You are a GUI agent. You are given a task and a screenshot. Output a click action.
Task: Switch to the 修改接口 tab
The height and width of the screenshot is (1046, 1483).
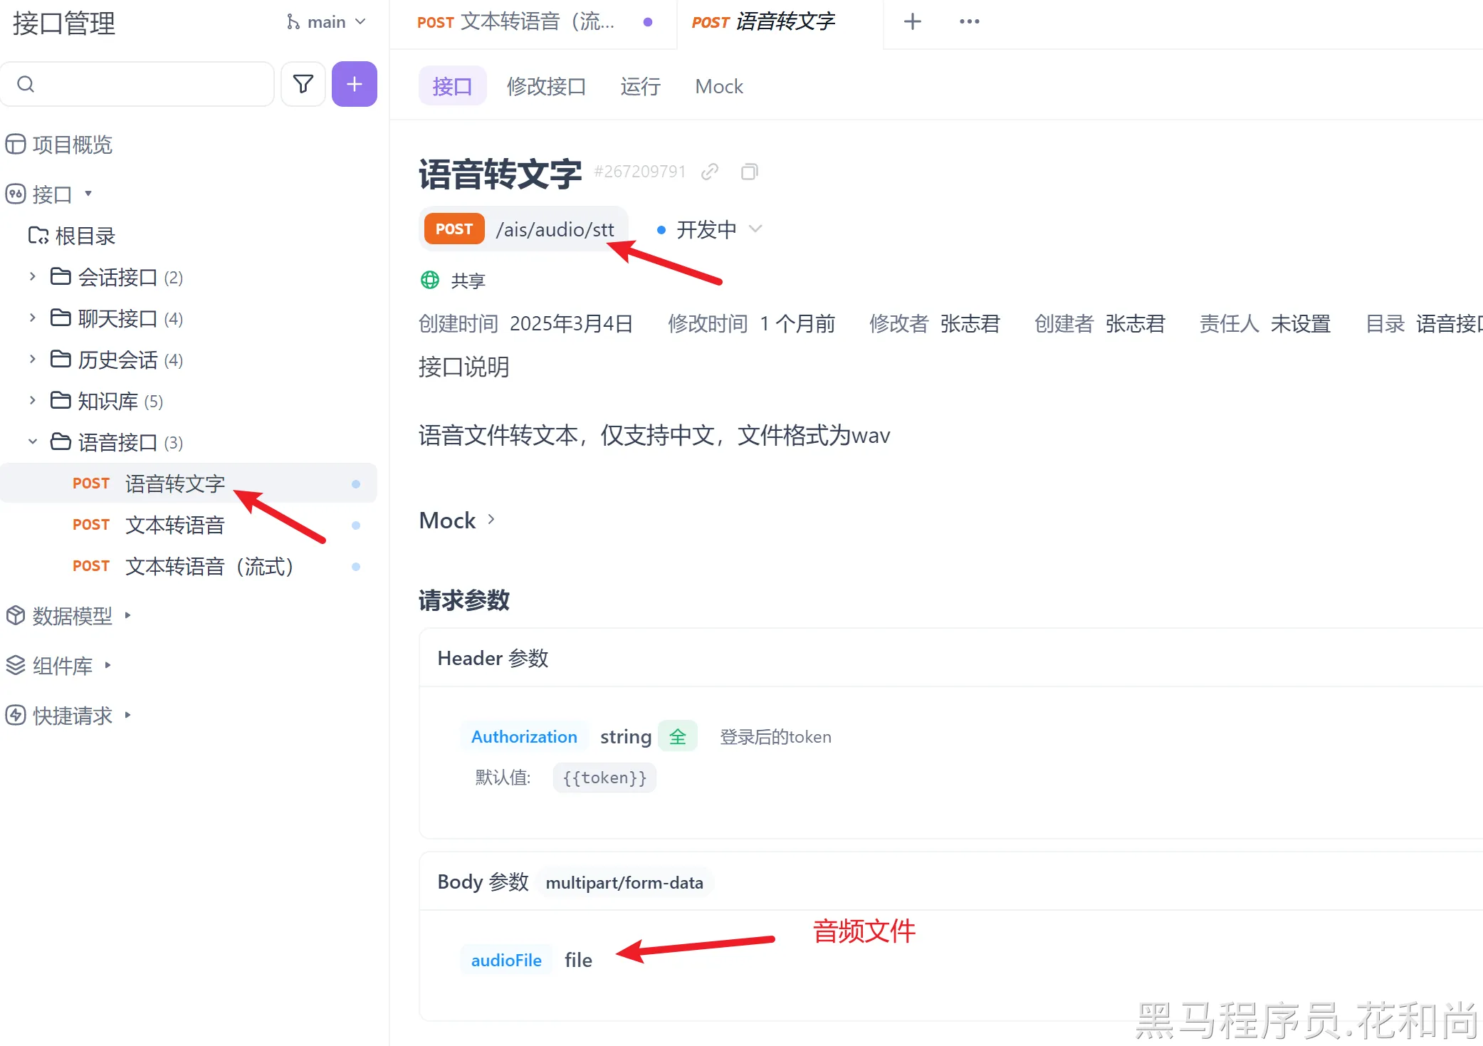pyautogui.click(x=546, y=86)
